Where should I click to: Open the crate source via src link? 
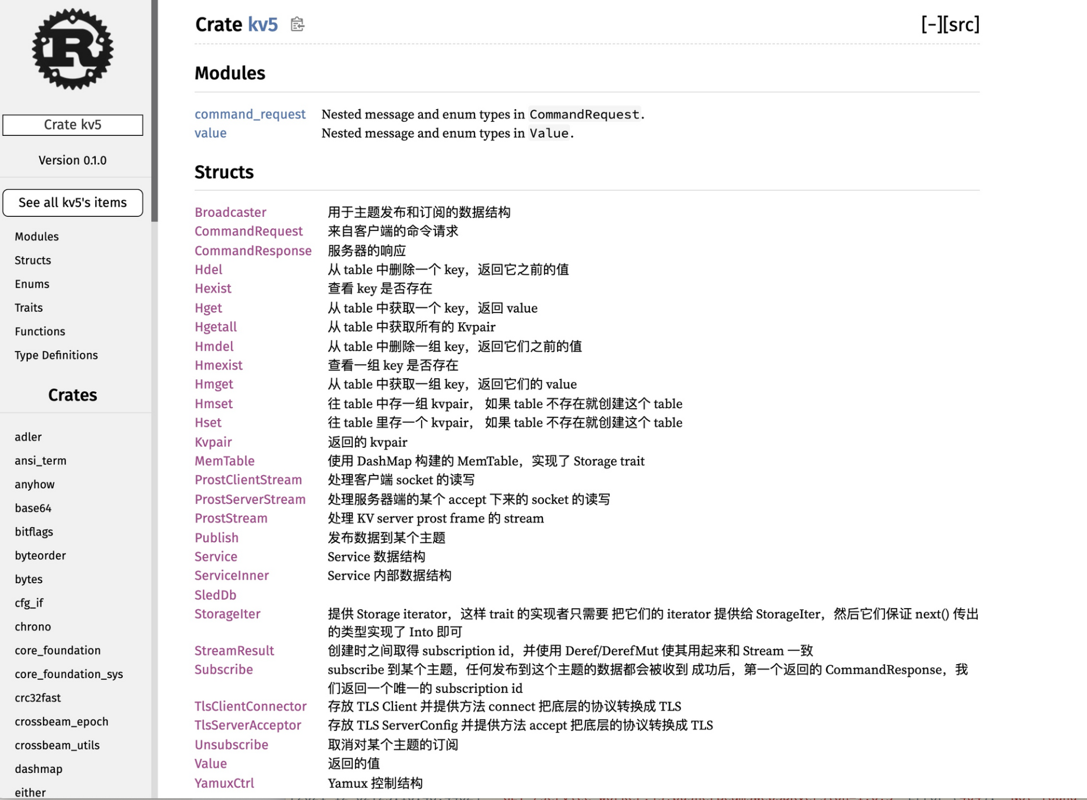tap(961, 24)
